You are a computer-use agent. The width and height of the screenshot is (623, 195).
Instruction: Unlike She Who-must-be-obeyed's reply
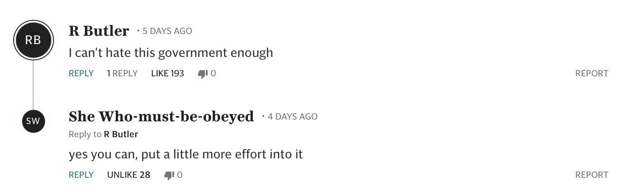[x=129, y=175]
